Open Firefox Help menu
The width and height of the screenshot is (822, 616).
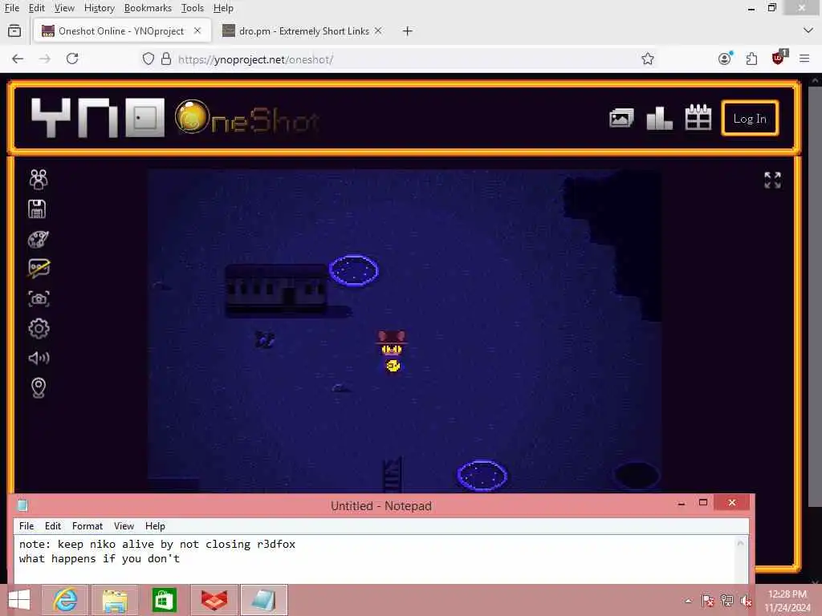click(223, 8)
